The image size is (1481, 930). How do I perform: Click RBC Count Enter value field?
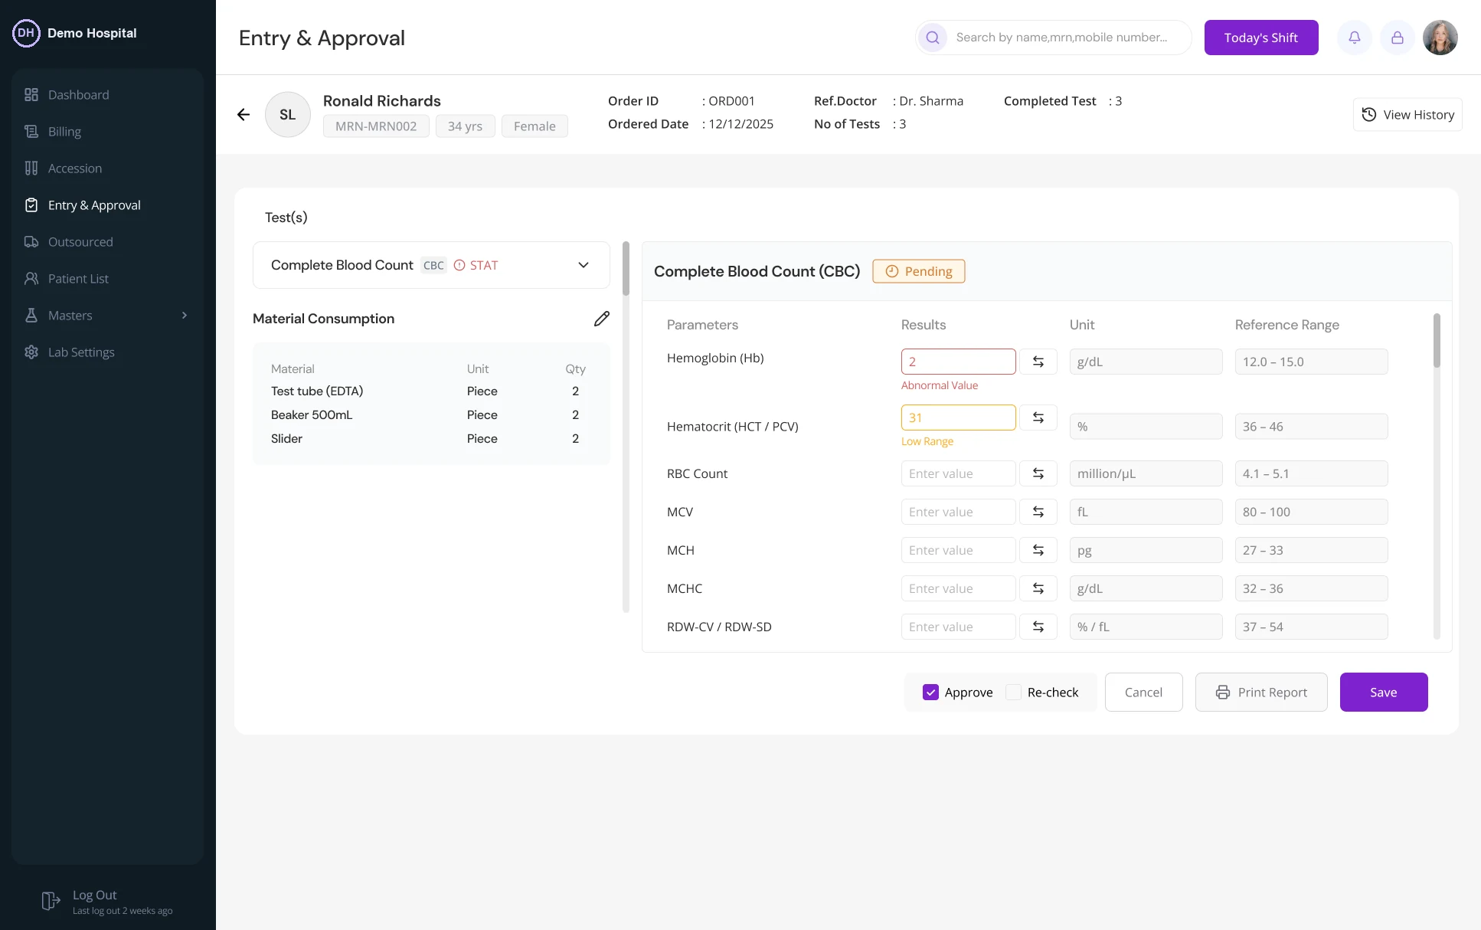pyautogui.click(x=959, y=473)
